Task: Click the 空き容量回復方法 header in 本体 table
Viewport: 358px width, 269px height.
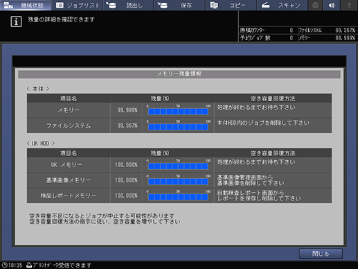Action: click(273, 98)
